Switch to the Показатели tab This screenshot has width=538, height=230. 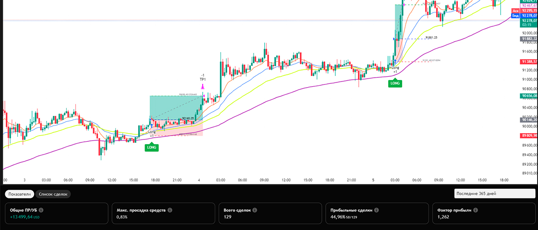(19, 194)
